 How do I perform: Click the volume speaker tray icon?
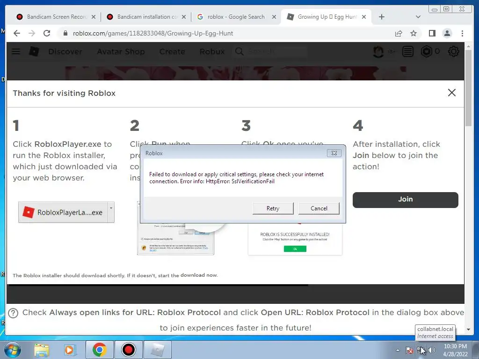coord(431,350)
